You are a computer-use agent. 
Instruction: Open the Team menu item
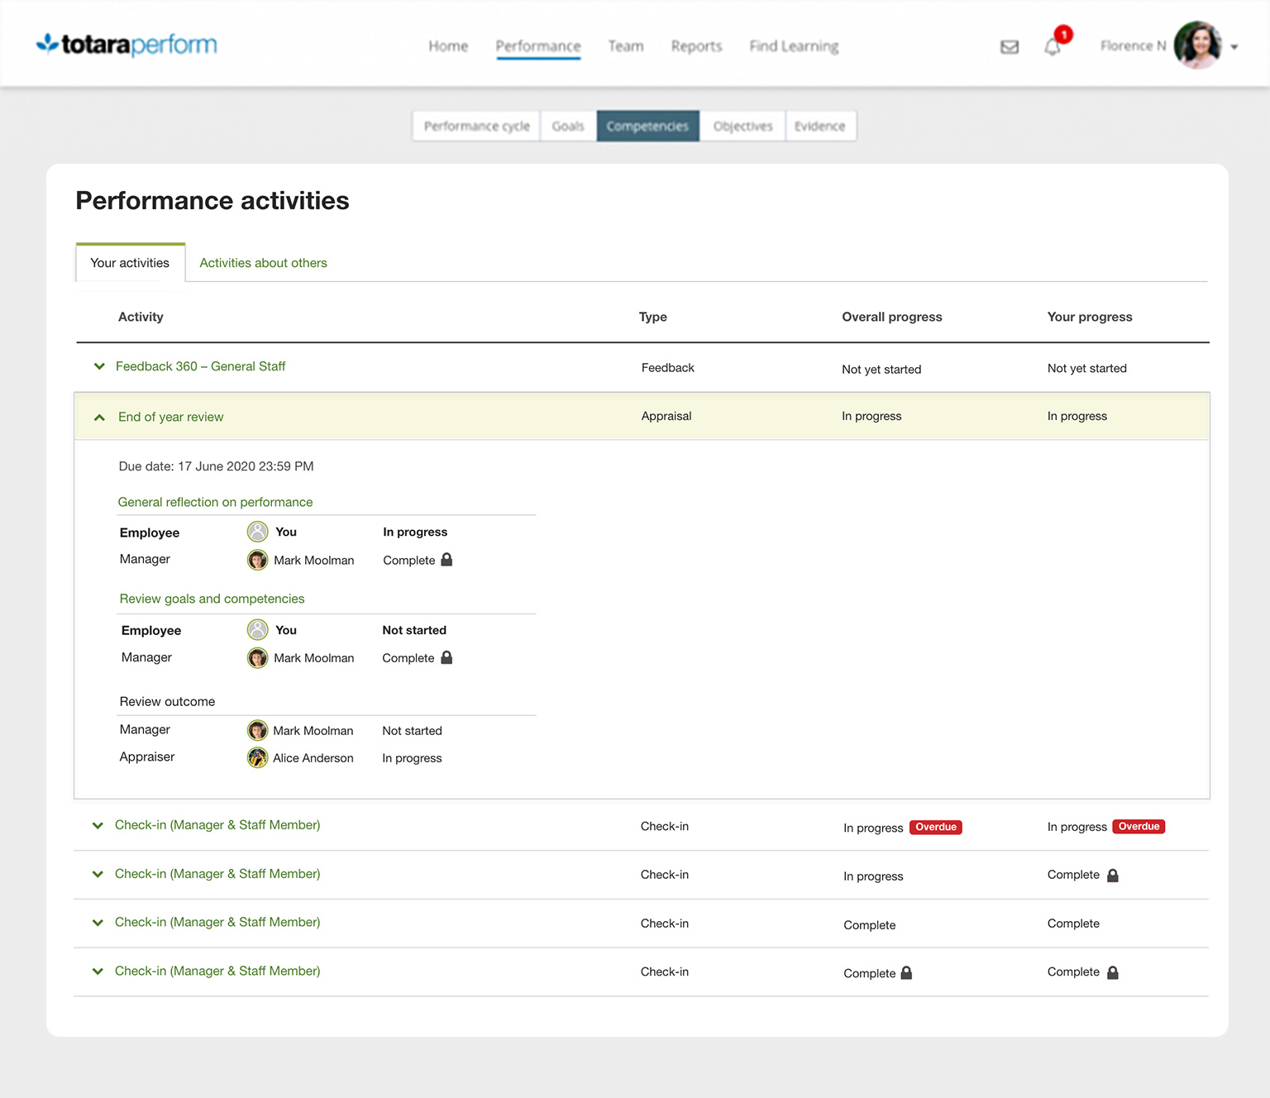point(626,46)
